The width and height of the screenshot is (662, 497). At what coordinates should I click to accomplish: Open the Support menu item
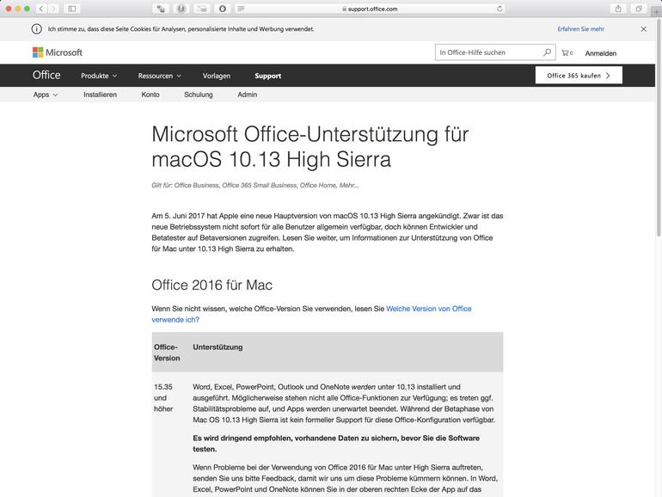click(x=267, y=76)
